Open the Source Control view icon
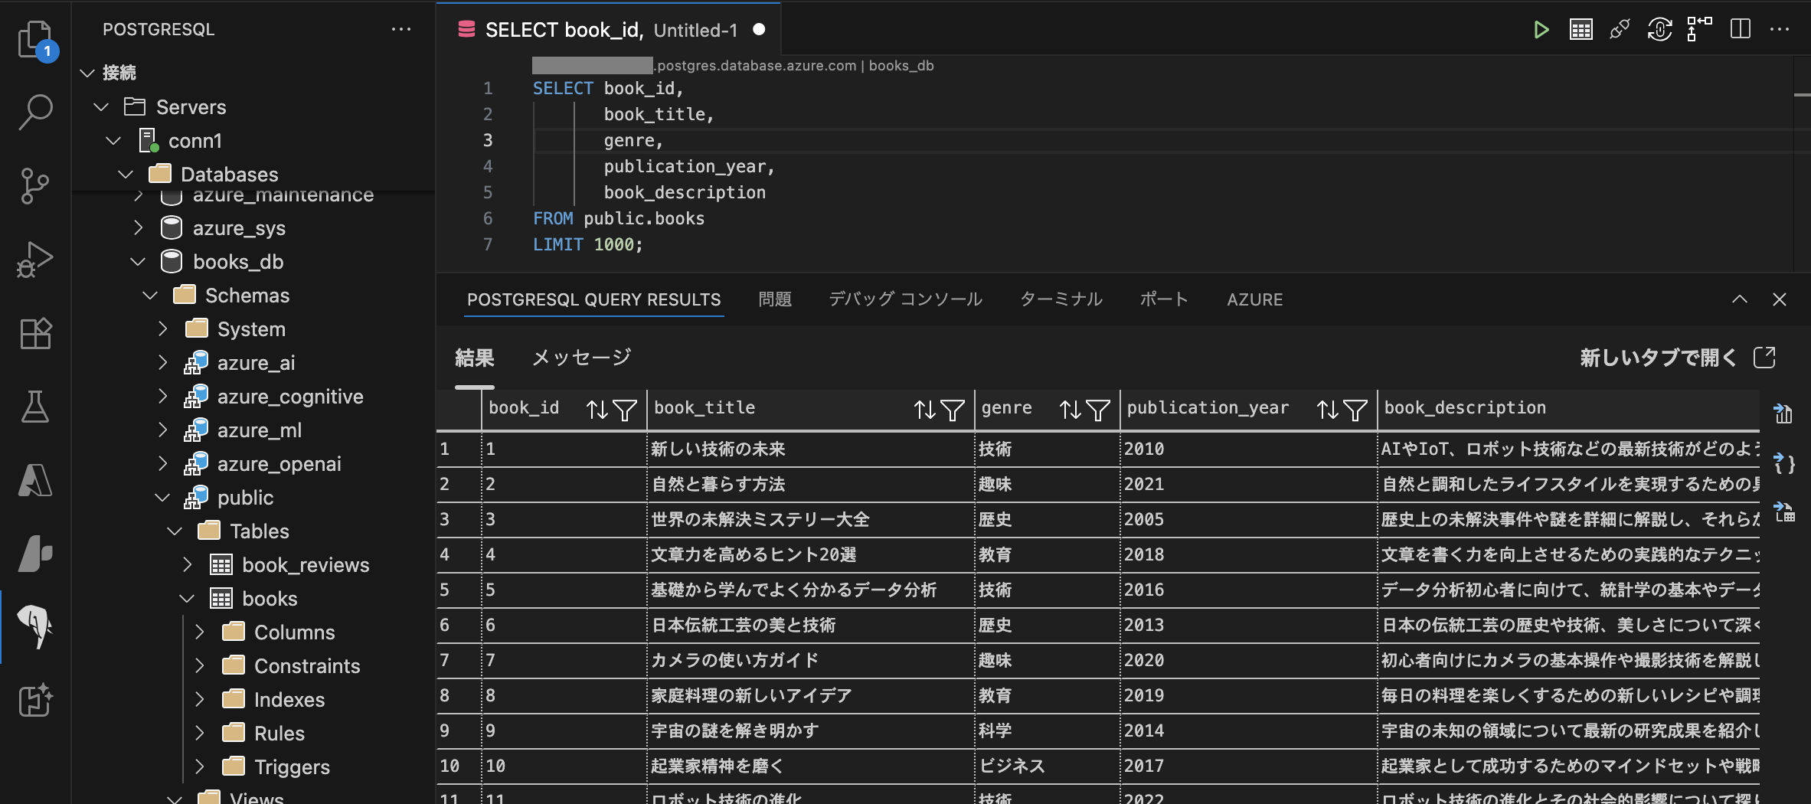Image resolution: width=1811 pixels, height=804 pixels. [x=35, y=186]
